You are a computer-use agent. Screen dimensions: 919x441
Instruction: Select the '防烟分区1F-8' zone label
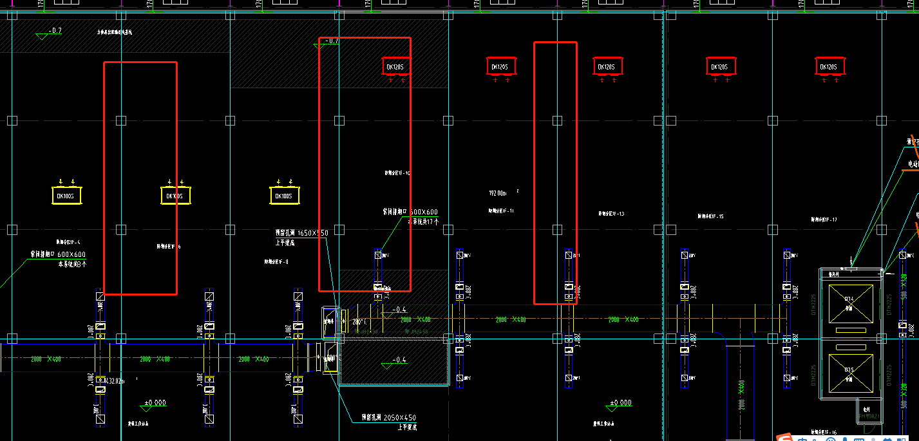[276, 261]
